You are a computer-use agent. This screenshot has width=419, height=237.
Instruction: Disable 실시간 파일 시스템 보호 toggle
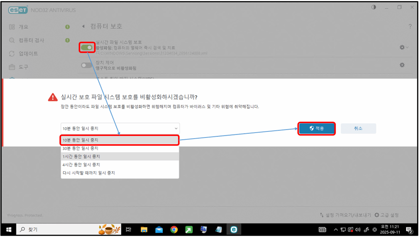point(87,47)
